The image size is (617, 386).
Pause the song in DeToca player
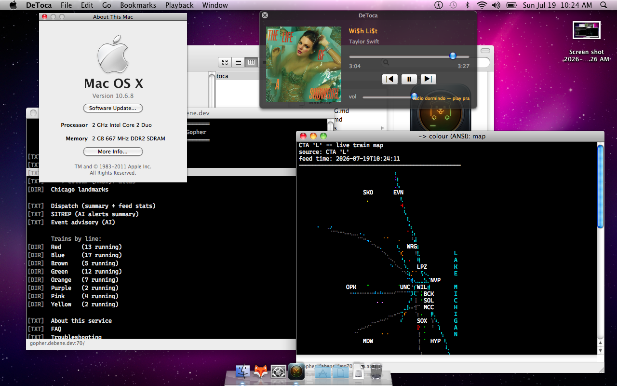click(x=409, y=79)
